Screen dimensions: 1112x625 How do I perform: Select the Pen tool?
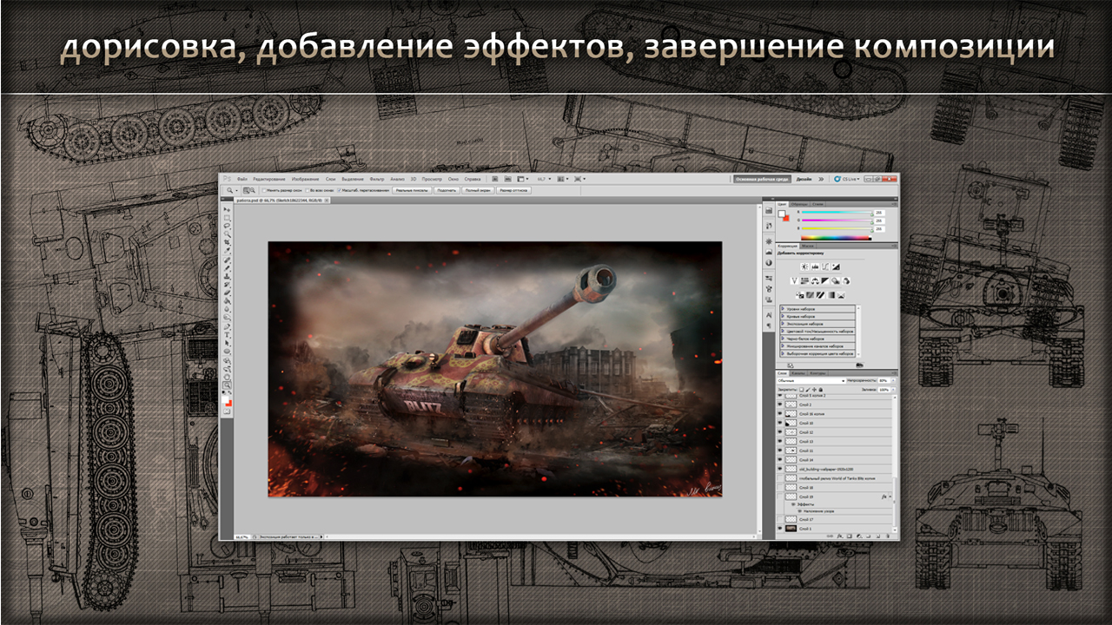point(227,326)
